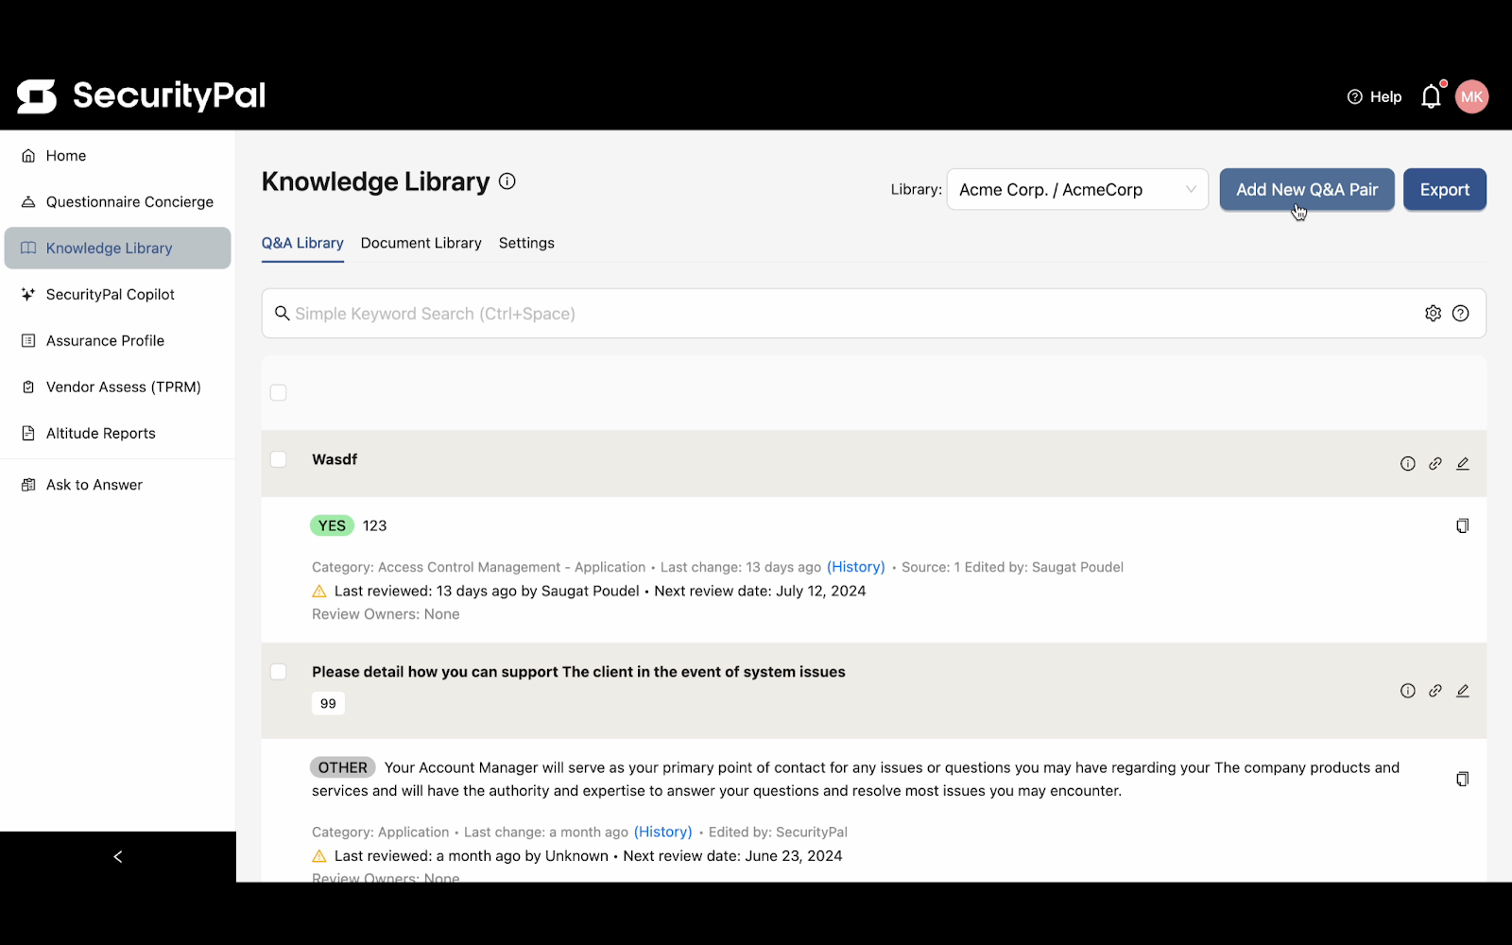Click Category: Access Control Management - Application
1512x945 pixels.
coord(478,567)
